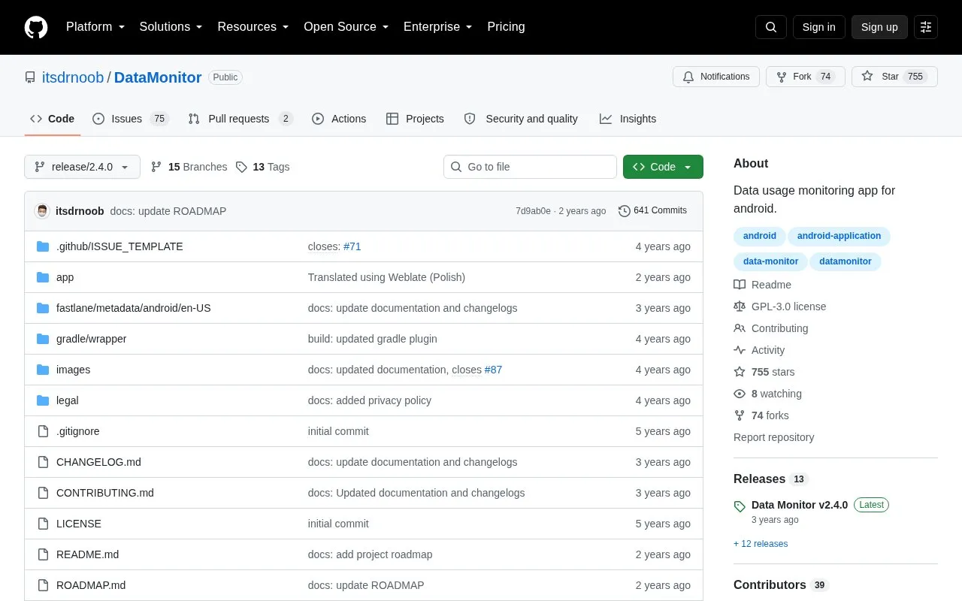
Task: Click the tag icon beside 13 Tags
Action: [x=241, y=167]
